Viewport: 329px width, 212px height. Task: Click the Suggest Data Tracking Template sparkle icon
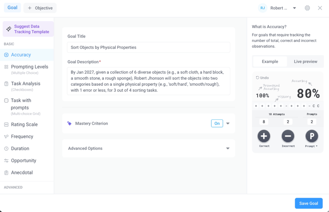tap(9, 29)
